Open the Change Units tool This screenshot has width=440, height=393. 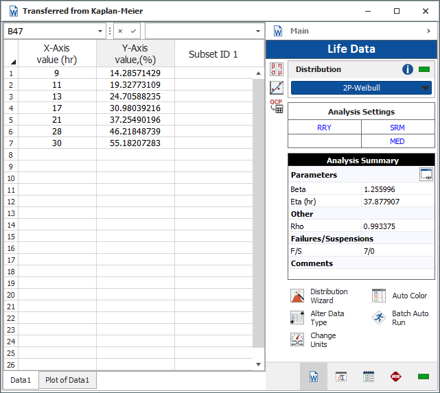297,340
